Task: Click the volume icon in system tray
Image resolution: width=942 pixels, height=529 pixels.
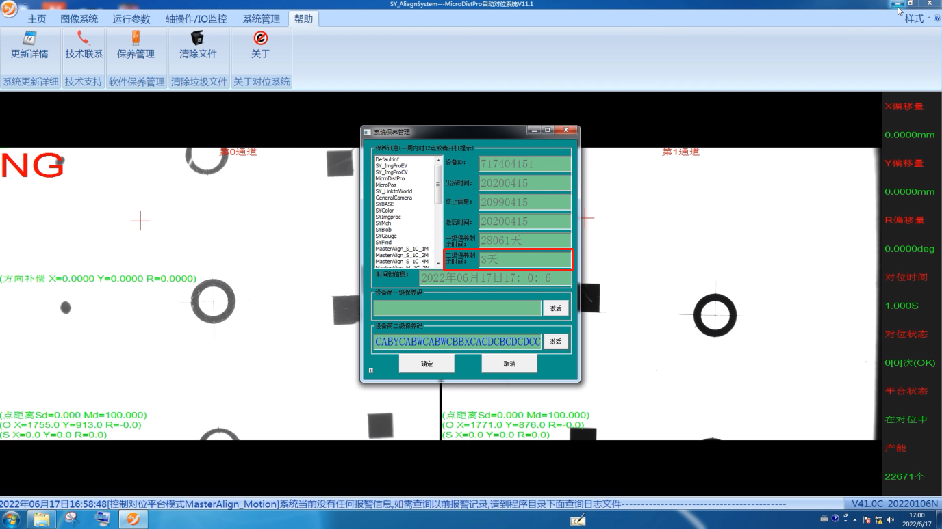Action: [x=891, y=519]
